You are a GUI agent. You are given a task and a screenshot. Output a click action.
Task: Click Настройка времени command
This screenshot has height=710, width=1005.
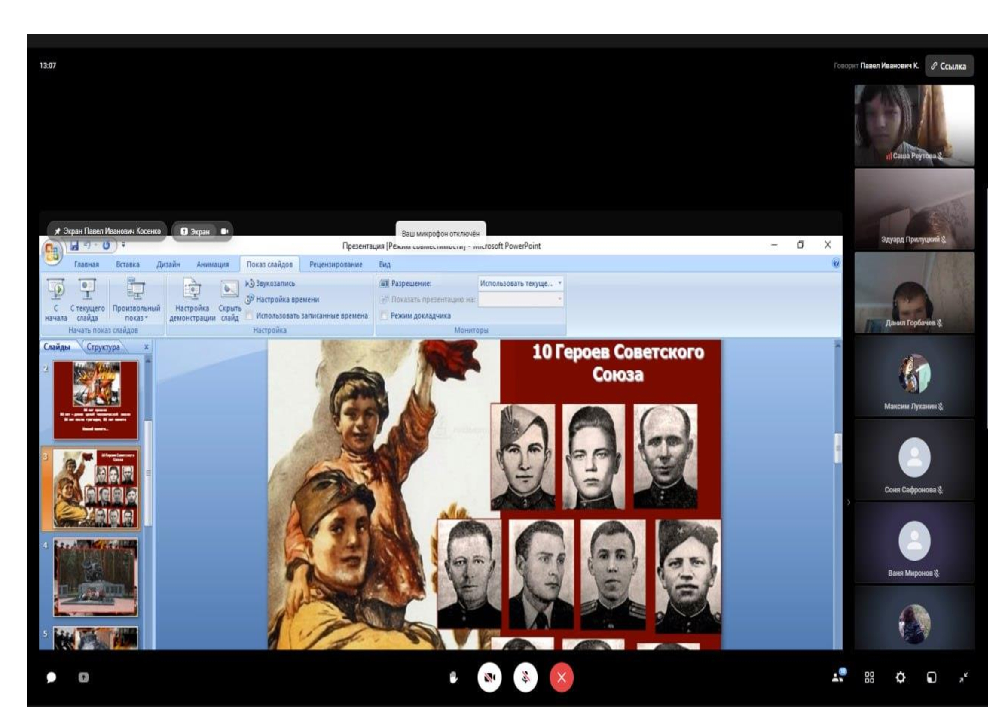[x=282, y=300]
